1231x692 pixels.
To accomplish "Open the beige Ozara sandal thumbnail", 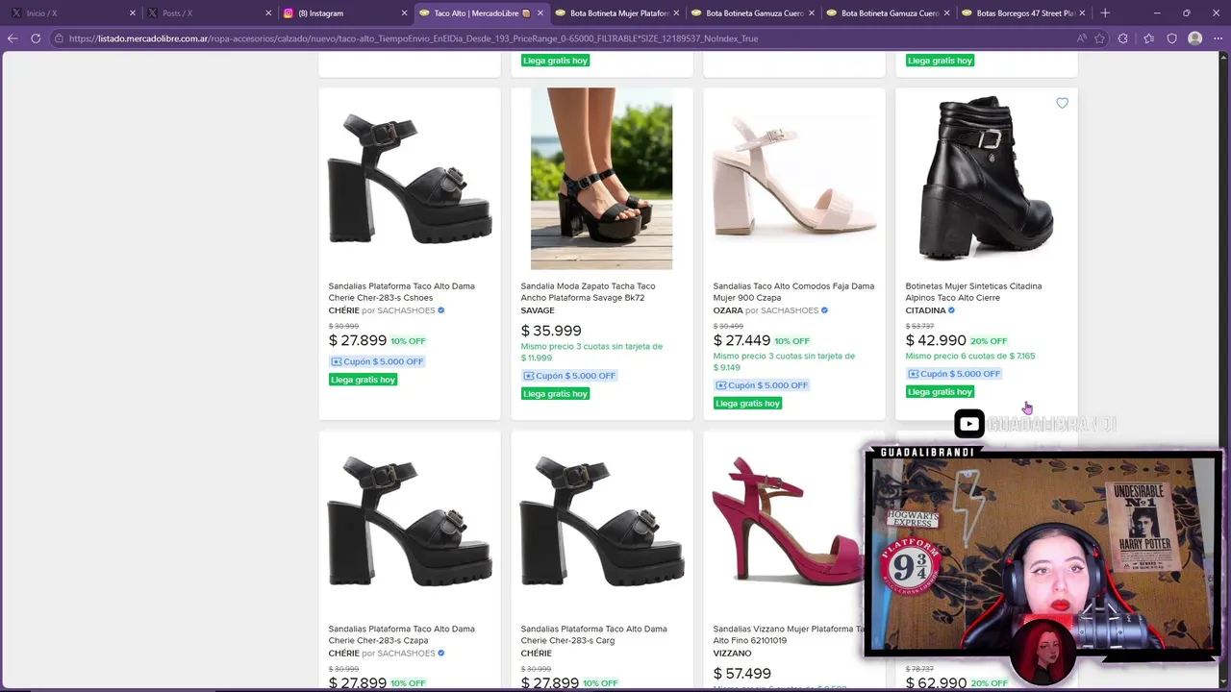I will point(793,179).
